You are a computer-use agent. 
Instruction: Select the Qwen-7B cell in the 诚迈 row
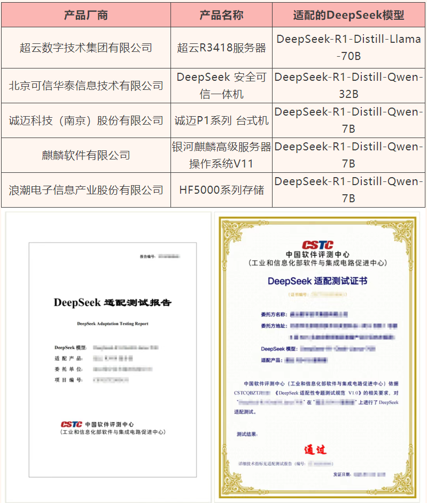[348, 120]
